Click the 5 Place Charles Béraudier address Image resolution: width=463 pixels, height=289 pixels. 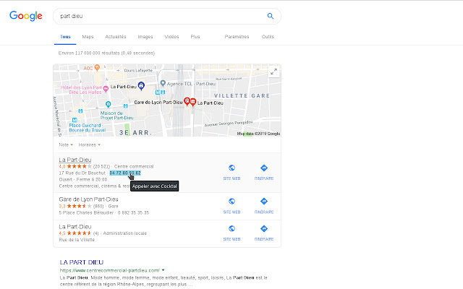(x=86, y=212)
